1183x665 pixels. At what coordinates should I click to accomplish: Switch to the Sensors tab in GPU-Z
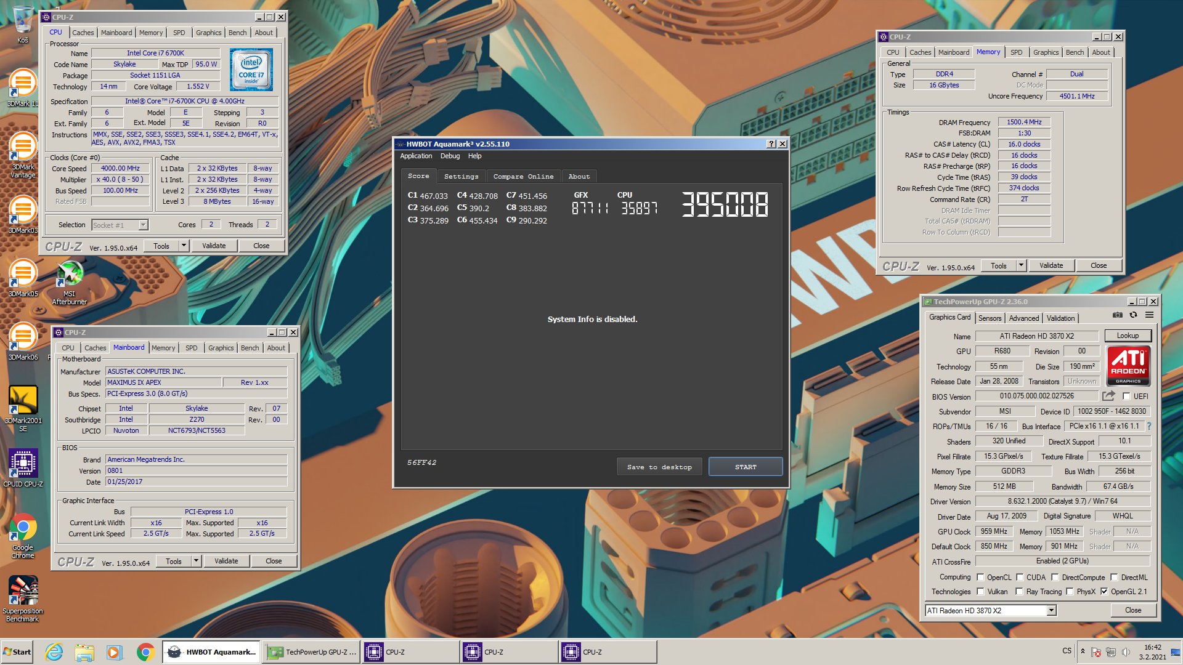990,318
